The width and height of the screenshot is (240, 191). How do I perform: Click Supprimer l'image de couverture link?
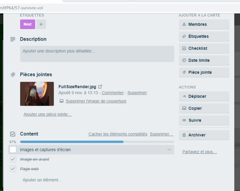coord(96,101)
